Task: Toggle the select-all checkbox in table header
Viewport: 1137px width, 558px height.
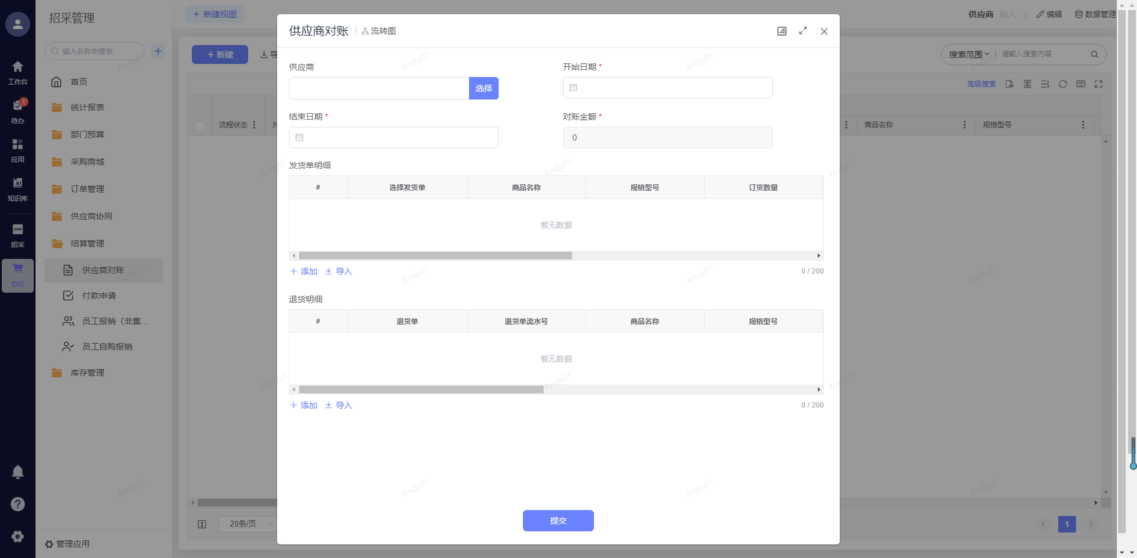Action: click(x=200, y=125)
